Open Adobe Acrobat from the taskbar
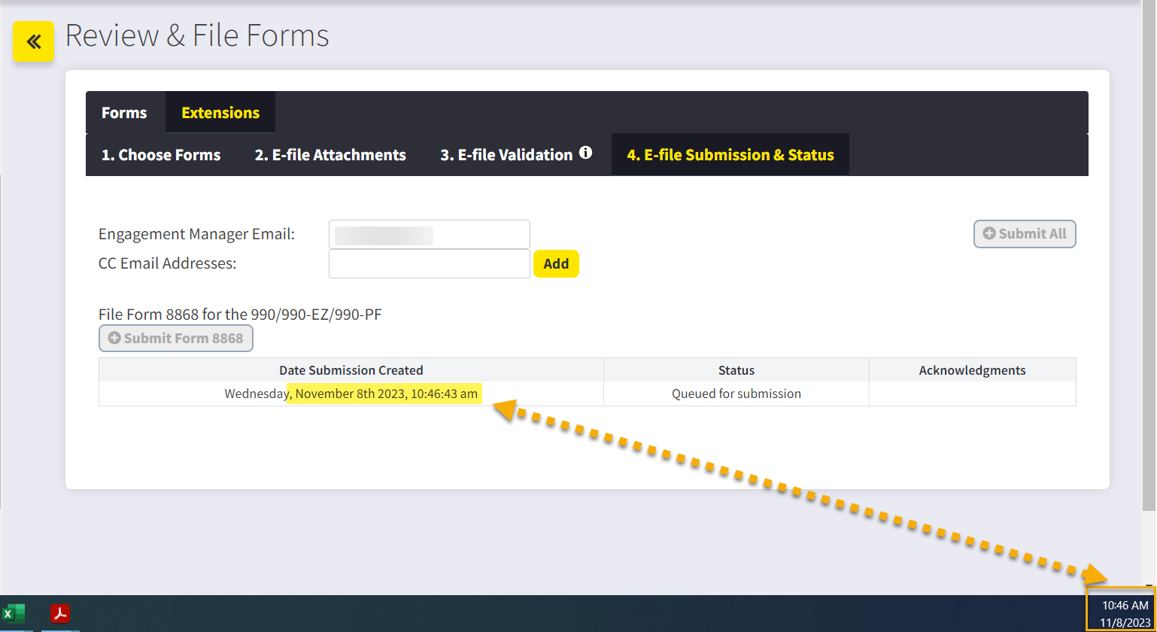 click(60, 614)
